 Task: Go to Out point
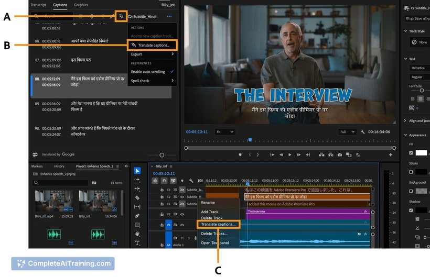[x=308, y=155]
